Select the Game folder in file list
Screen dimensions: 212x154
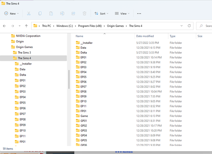click(x=84, y=116)
